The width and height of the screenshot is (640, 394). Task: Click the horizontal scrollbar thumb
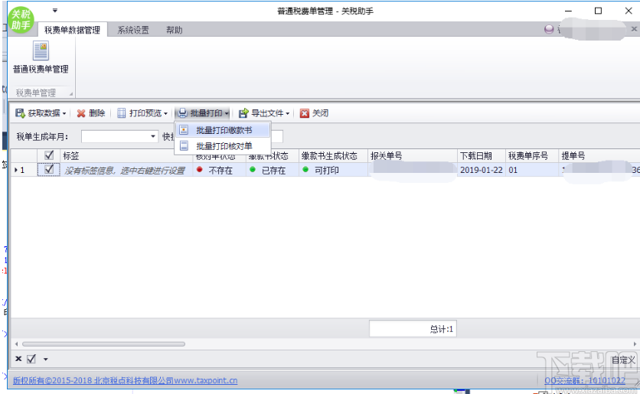pos(103,344)
